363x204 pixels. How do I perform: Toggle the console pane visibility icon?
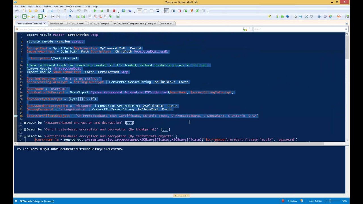tap(158, 11)
